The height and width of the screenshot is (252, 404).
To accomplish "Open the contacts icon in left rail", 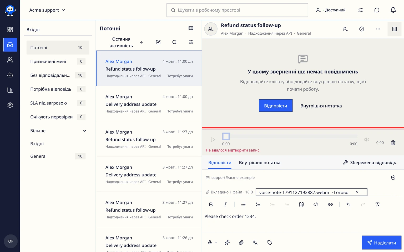I will click(x=10, y=60).
